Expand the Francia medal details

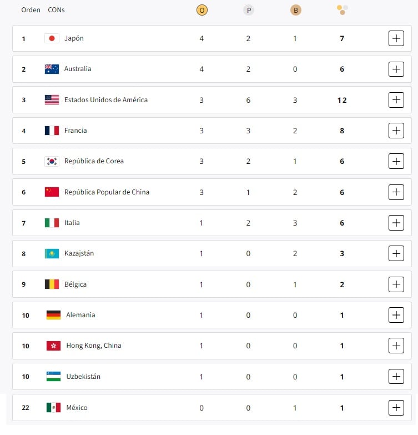pos(396,131)
